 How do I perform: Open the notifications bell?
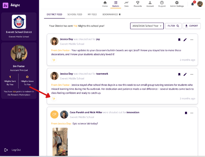193,4
